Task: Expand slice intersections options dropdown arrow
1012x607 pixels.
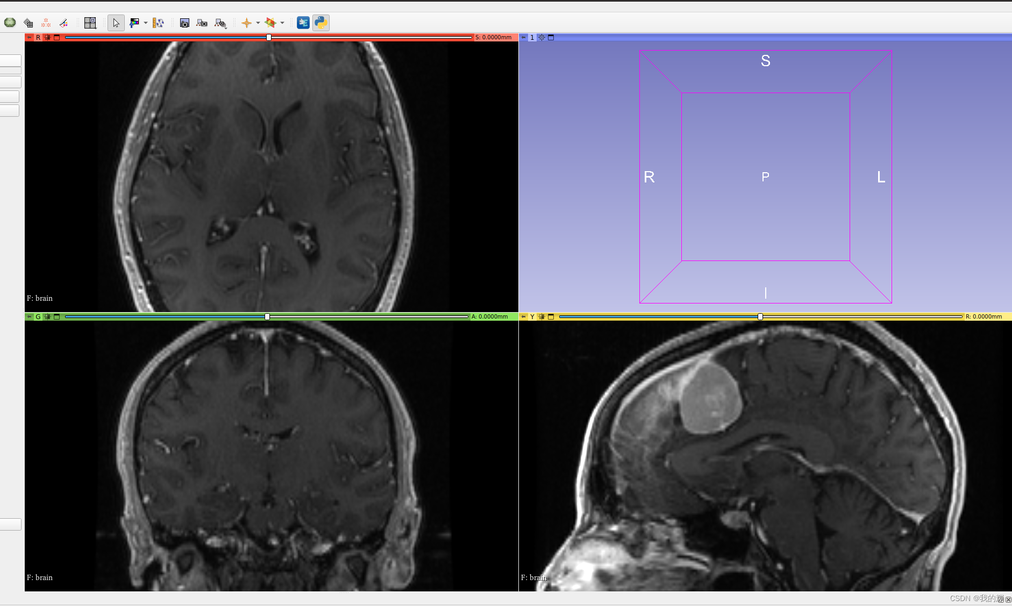Action: click(x=282, y=23)
